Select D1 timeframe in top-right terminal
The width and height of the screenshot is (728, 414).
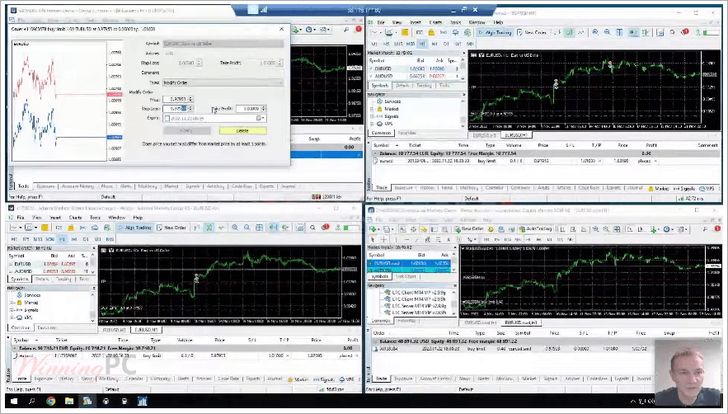click(446, 44)
